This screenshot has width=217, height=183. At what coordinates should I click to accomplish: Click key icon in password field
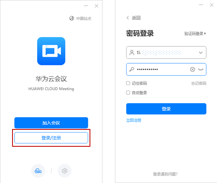coord(132,69)
